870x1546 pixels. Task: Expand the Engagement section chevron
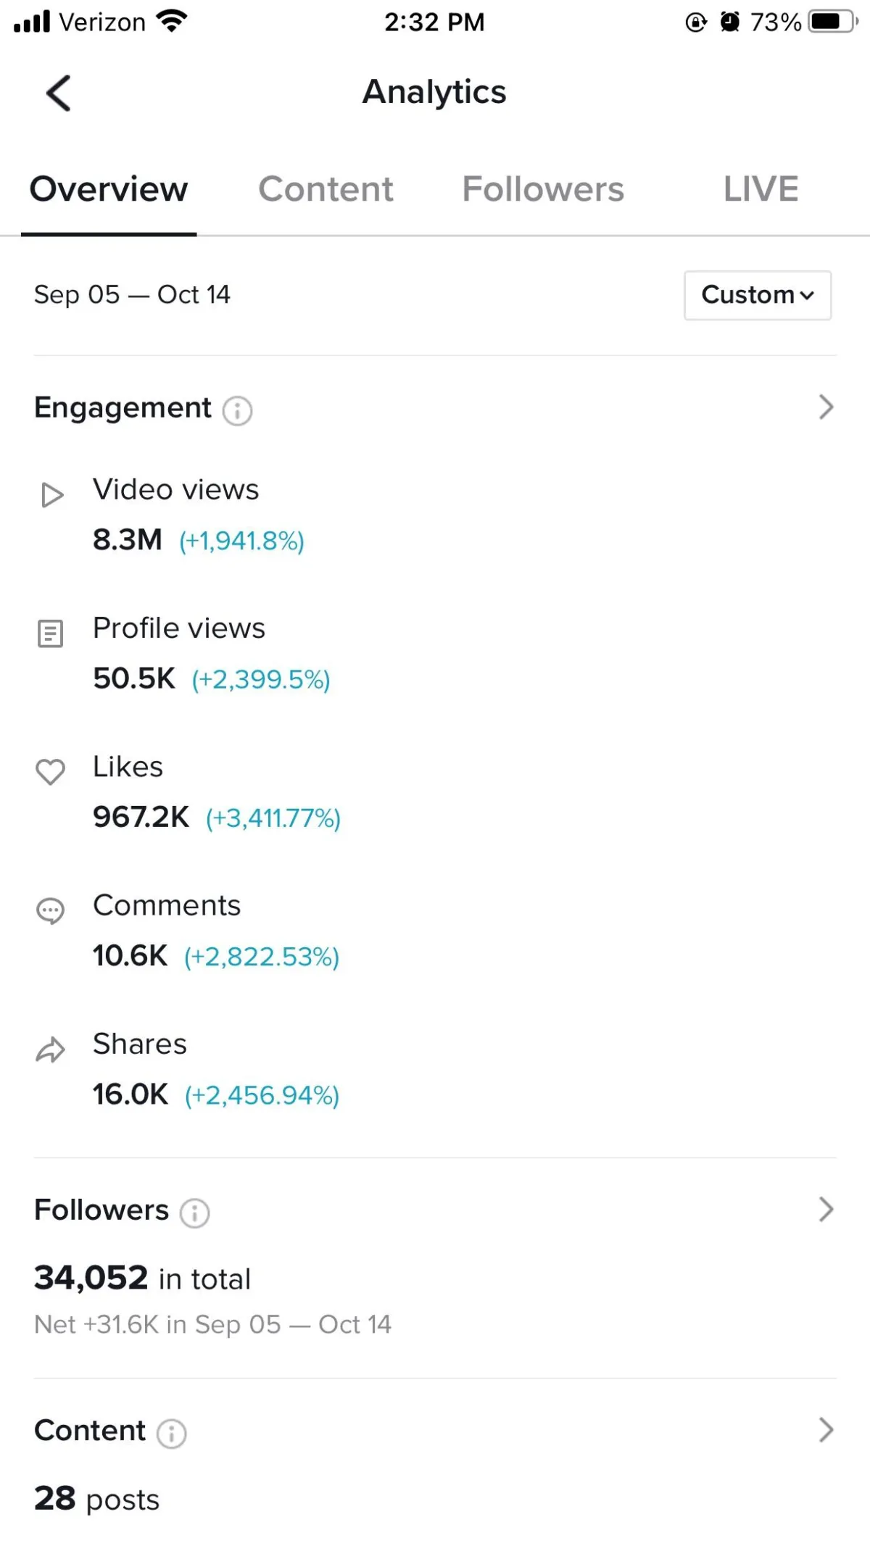pyautogui.click(x=825, y=407)
